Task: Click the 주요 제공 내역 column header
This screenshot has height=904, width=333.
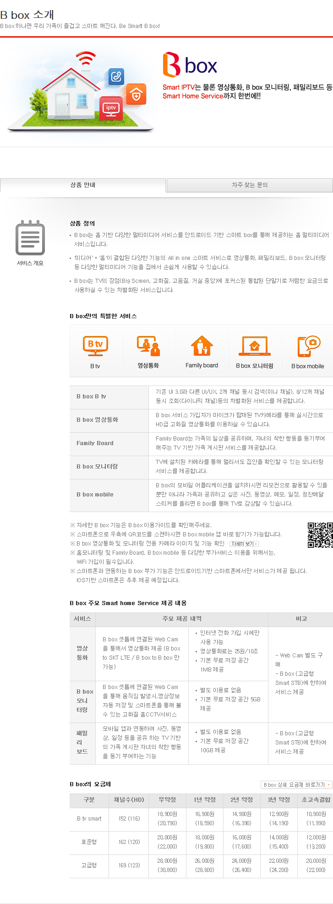Action: point(182,619)
